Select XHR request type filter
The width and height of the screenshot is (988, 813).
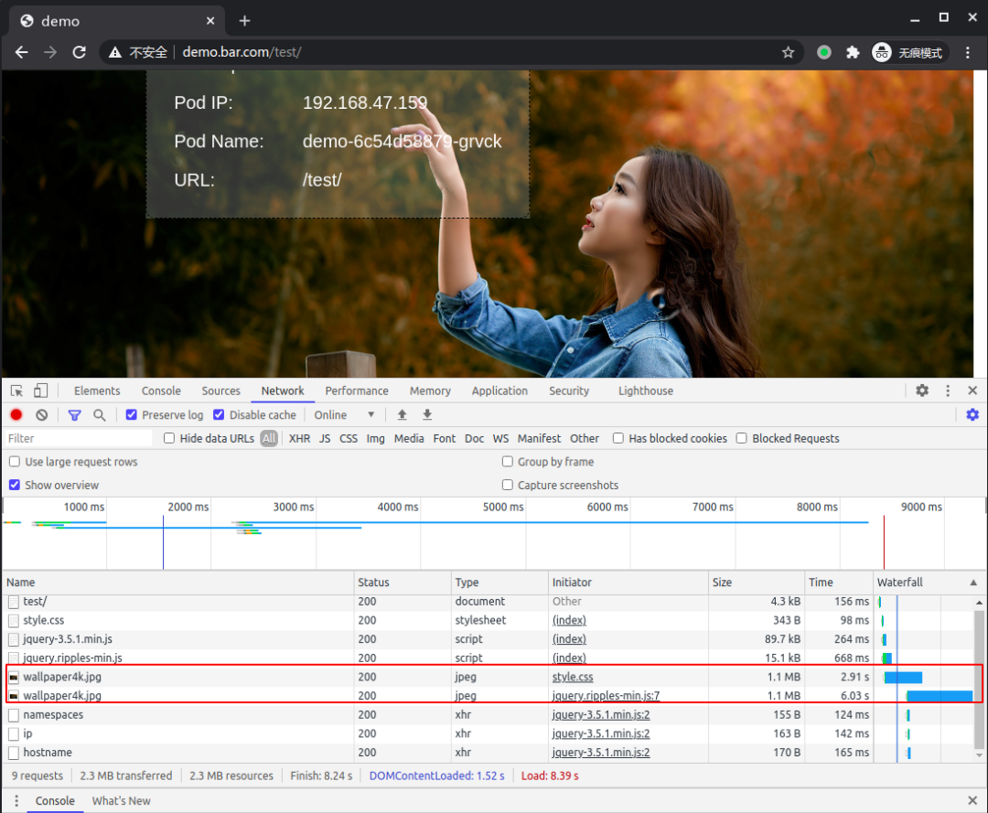pos(299,439)
